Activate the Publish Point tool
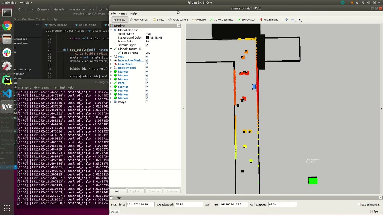This screenshot has width=383, height=215. tap(269, 20)
